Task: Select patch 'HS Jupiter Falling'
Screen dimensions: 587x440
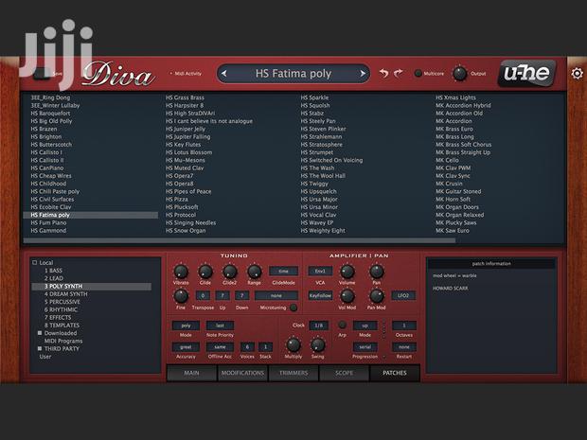Action: point(187,136)
